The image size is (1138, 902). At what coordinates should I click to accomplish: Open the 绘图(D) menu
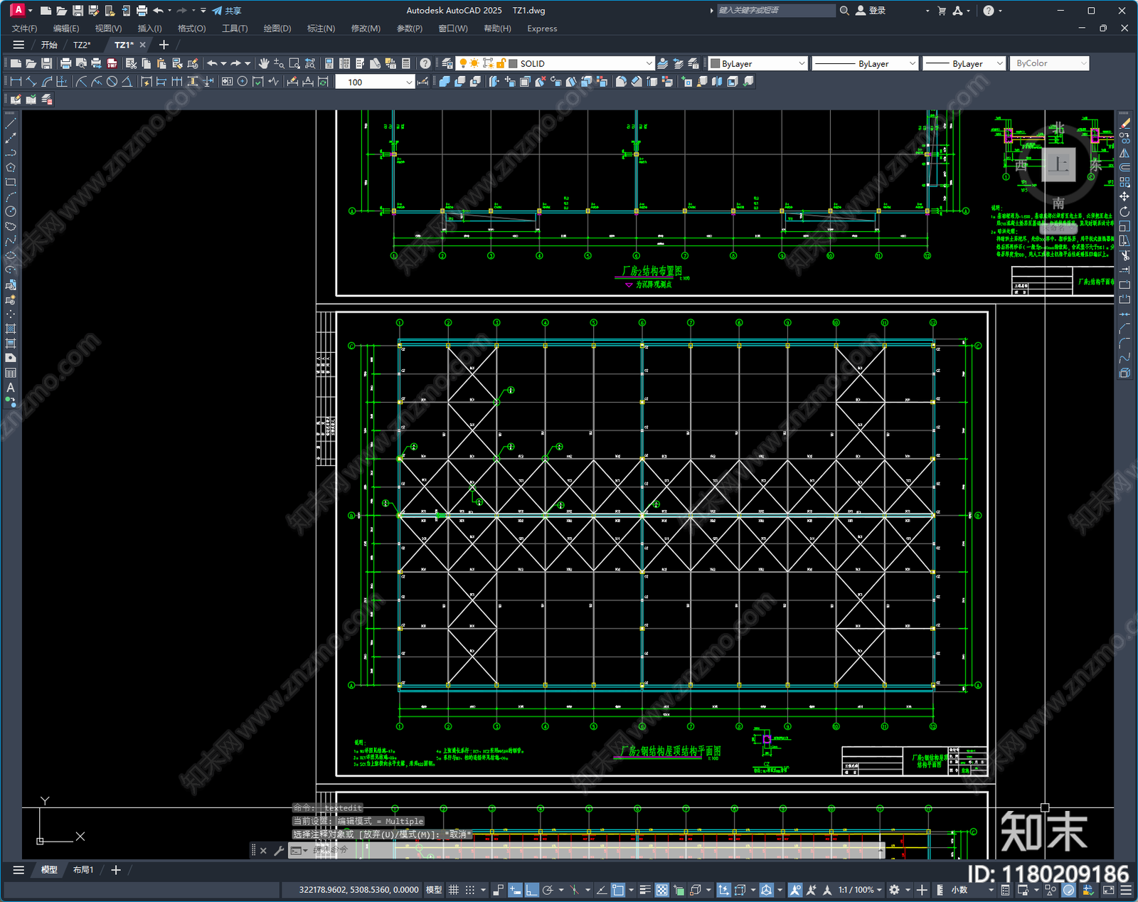pos(277,28)
